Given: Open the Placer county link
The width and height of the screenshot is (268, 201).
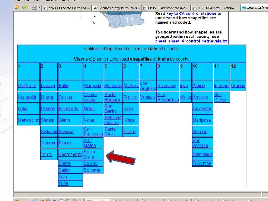Looking at the screenshot, I should 65,143.
